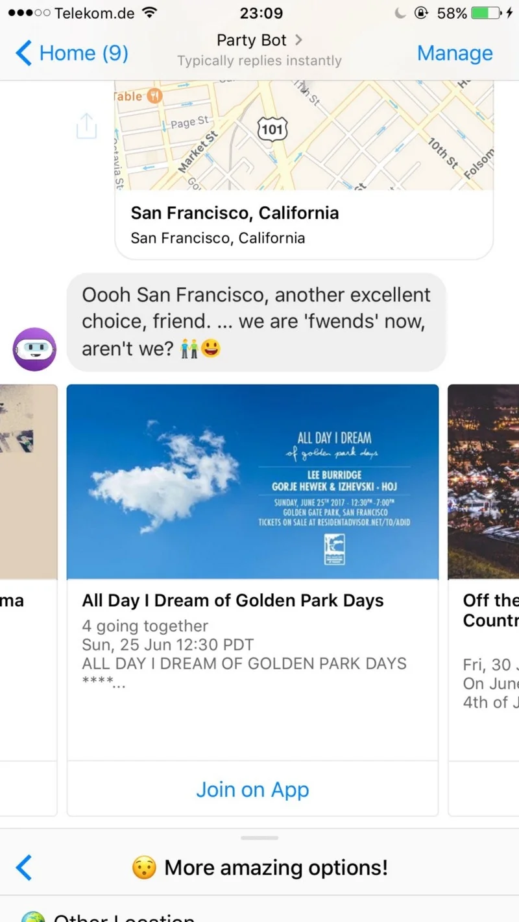
Task: Go back using the Home (9) chevron
Action: 24,53
